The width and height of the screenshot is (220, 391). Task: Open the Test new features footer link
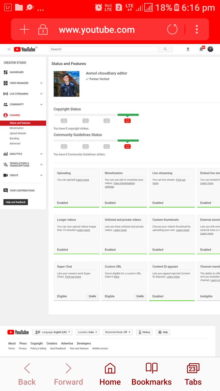pyautogui.click(x=79, y=349)
